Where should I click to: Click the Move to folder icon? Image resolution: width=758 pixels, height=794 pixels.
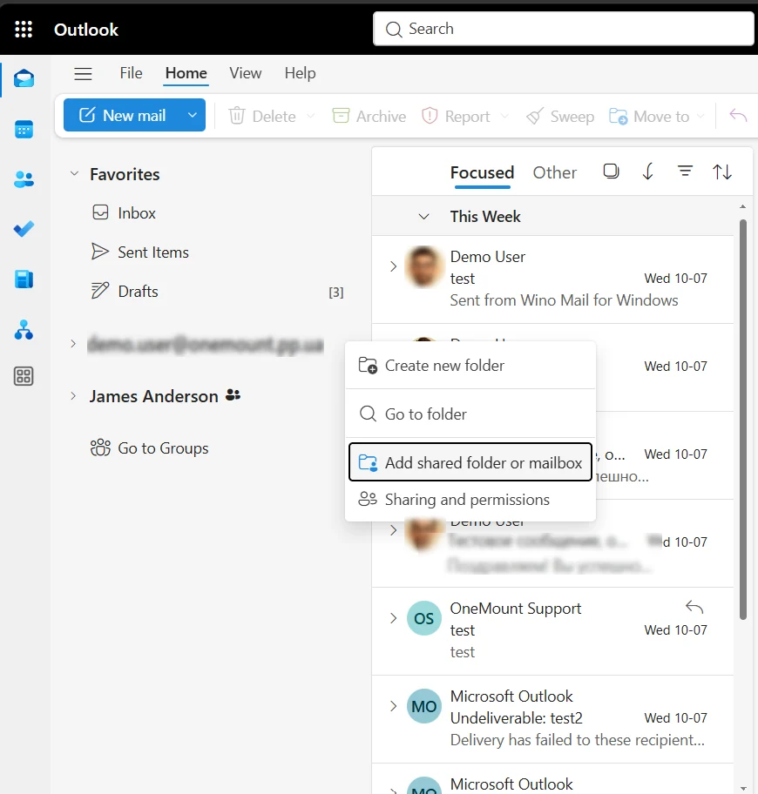tap(618, 116)
